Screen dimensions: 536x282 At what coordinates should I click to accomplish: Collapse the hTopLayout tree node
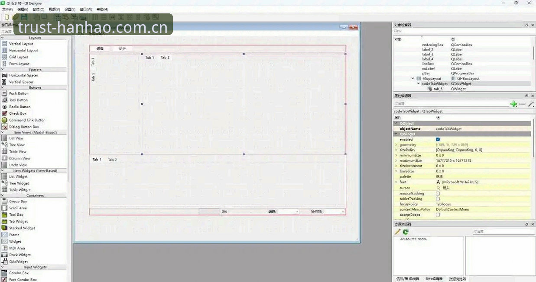[x=413, y=79]
